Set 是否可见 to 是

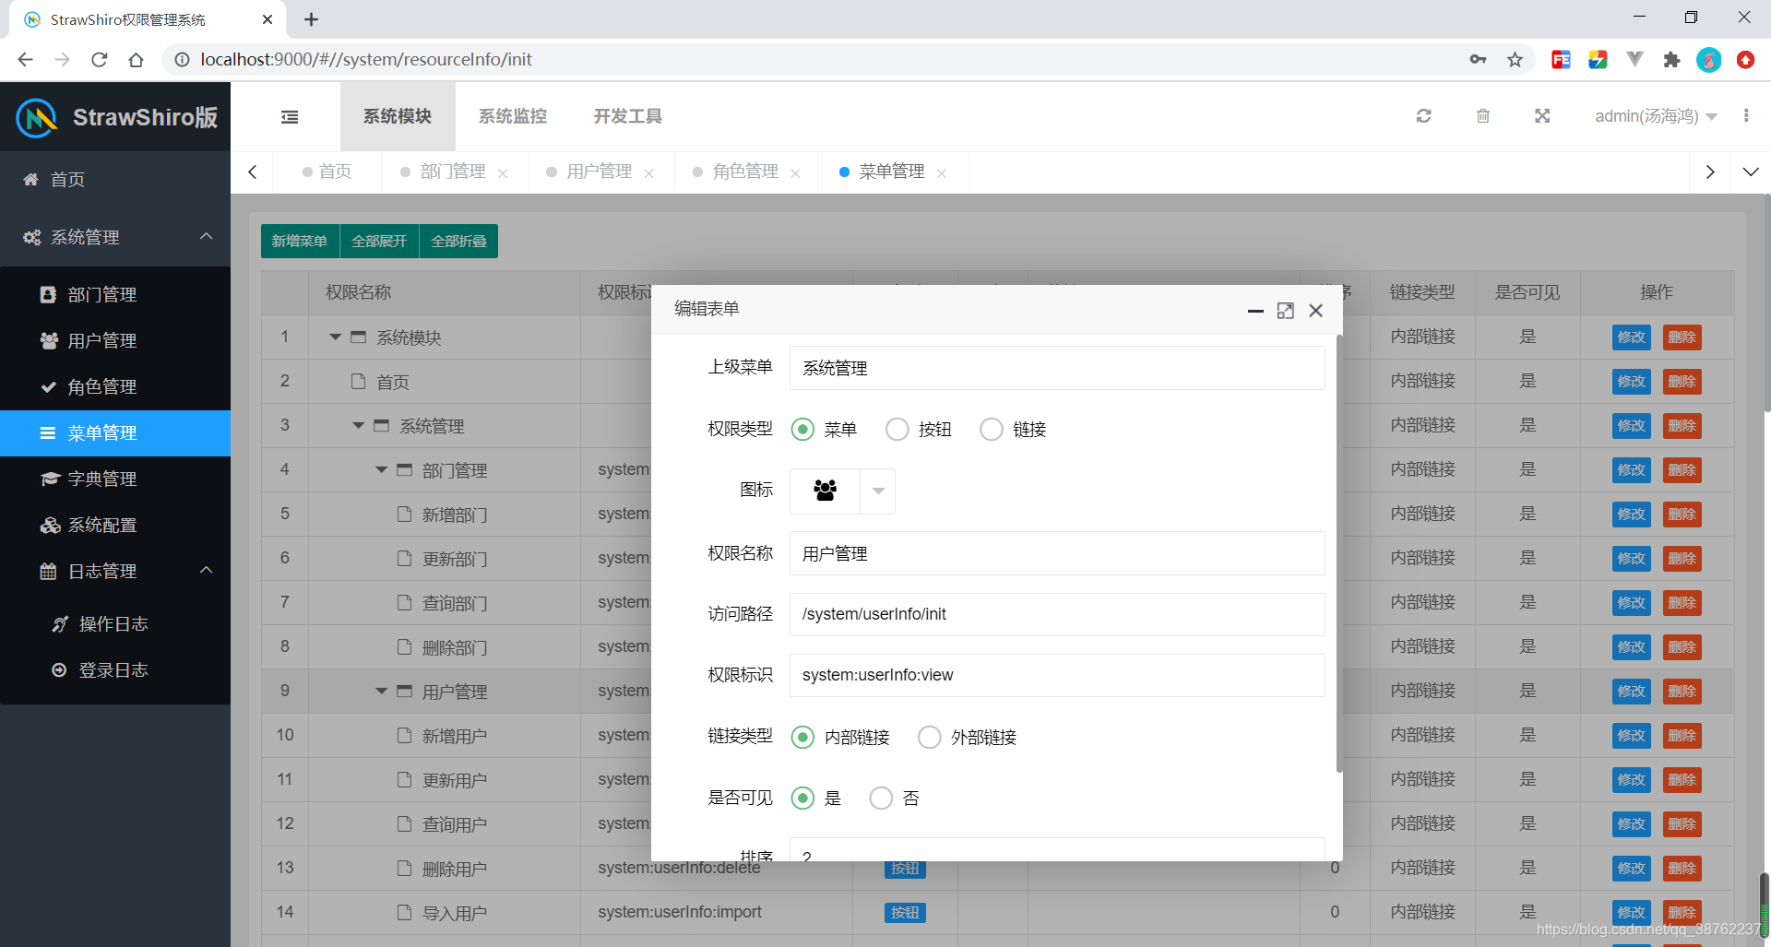tap(802, 799)
